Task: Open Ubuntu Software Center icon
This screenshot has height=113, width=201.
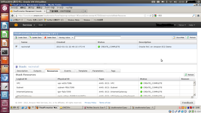Action: (5, 61)
